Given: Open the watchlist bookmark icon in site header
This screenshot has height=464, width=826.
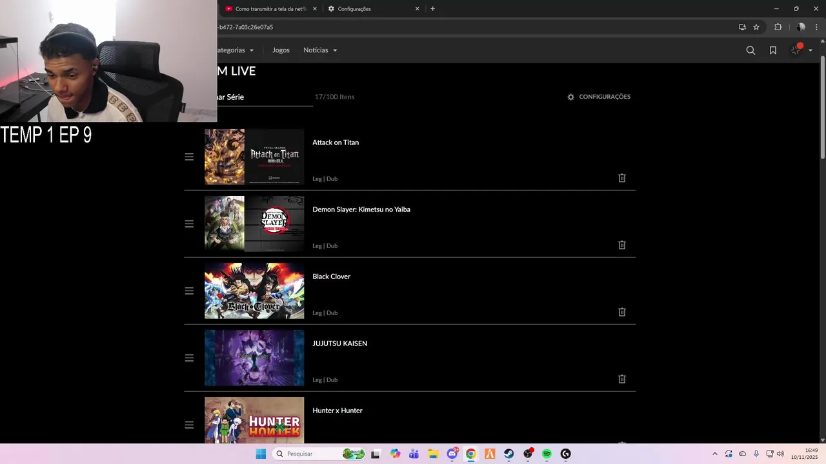Looking at the screenshot, I should coord(773,50).
